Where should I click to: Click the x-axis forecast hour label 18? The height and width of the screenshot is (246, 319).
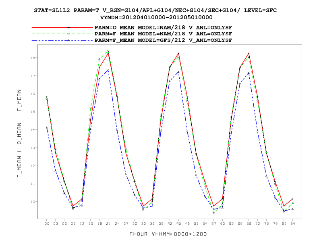[99, 223]
